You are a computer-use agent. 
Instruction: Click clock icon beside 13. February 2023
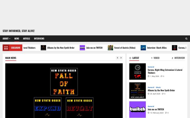point(148,113)
